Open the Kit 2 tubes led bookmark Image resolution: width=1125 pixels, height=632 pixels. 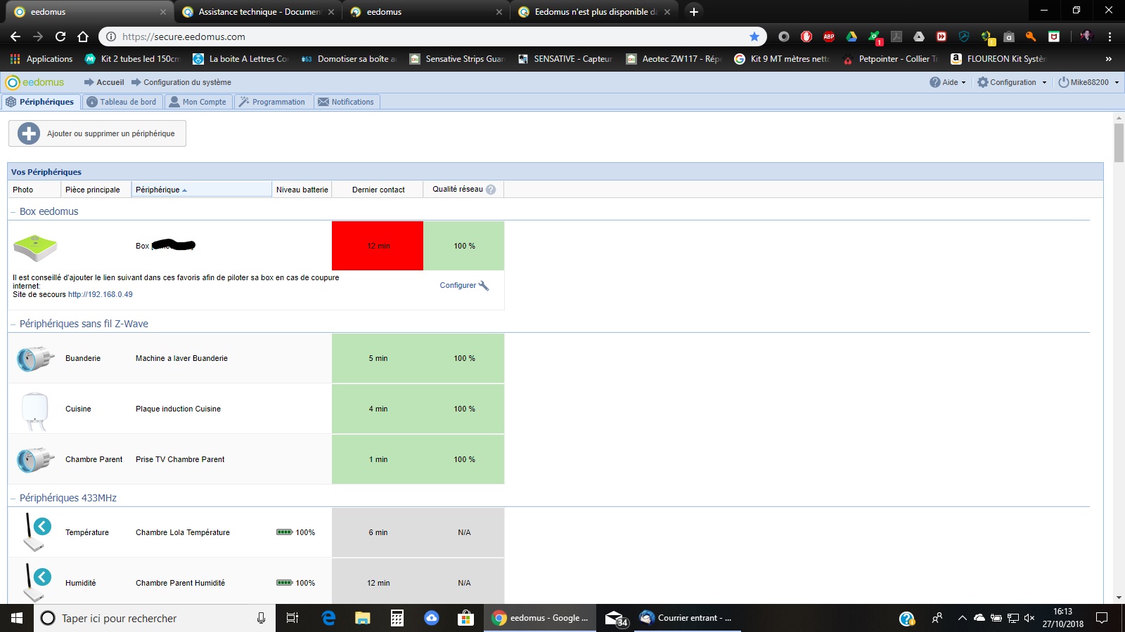[132, 59]
